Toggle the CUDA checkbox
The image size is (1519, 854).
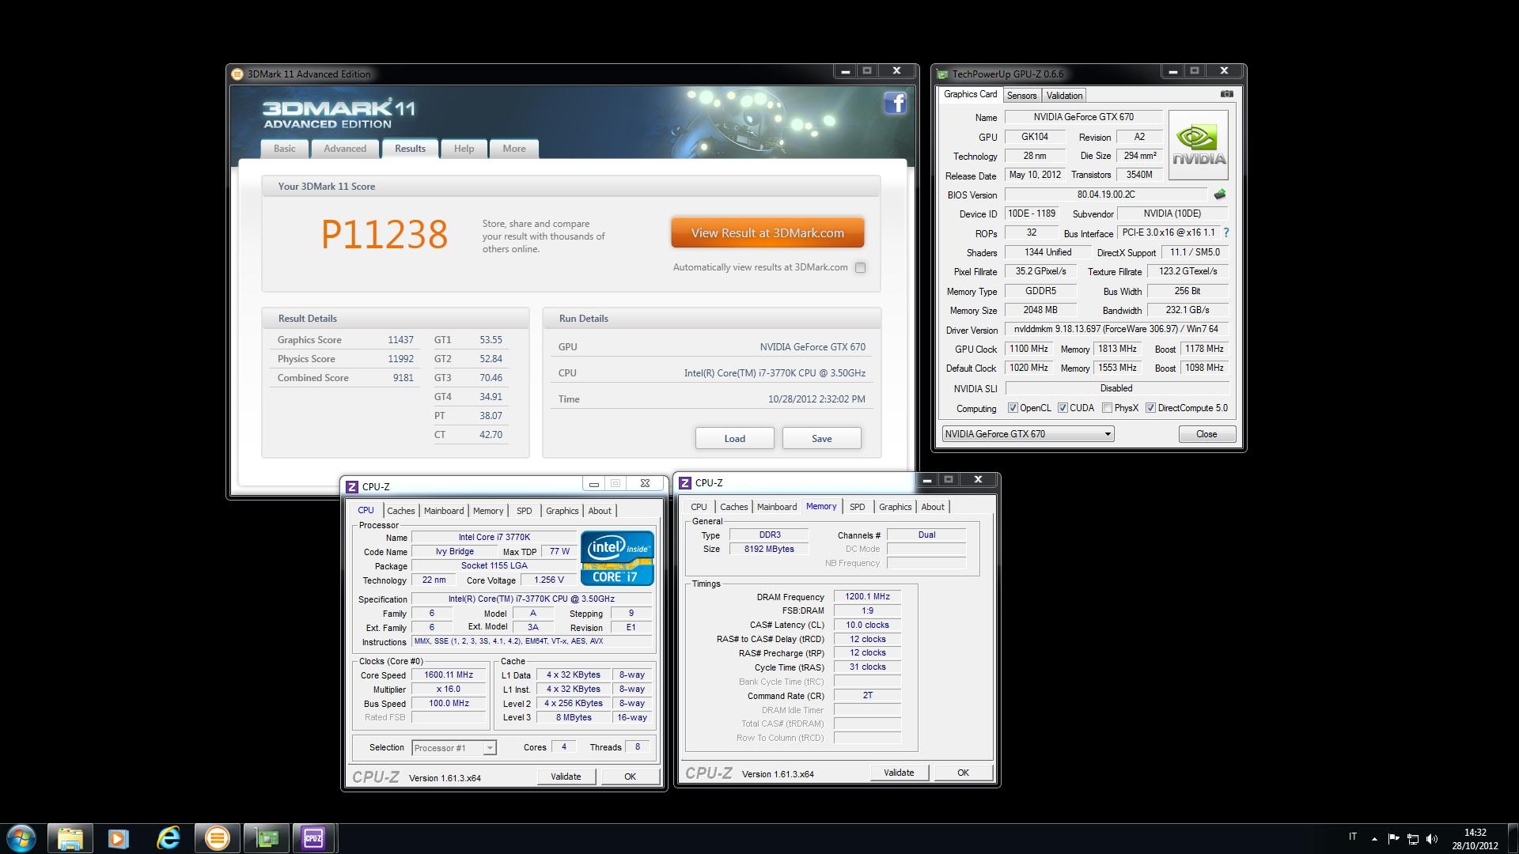click(x=1063, y=409)
